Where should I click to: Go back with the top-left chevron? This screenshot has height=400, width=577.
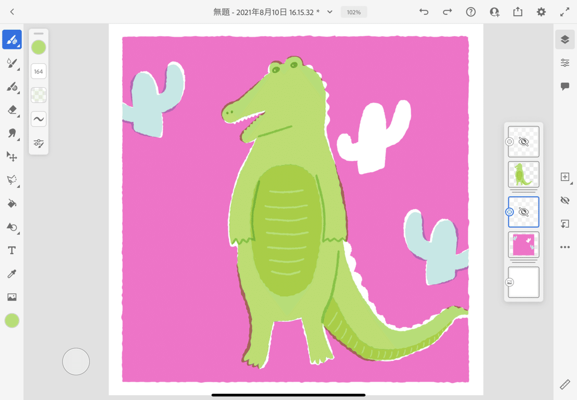point(12,12)
